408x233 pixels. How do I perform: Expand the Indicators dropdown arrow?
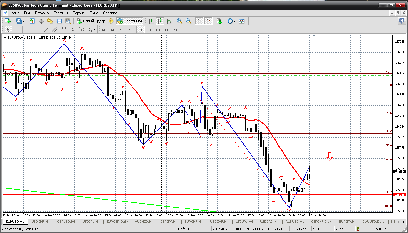pos(223,21)
